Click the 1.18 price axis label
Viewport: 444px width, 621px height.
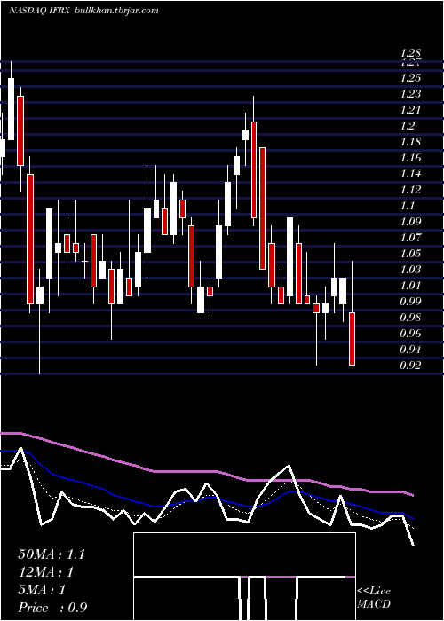pyautogui.click(x=410, y=142)
